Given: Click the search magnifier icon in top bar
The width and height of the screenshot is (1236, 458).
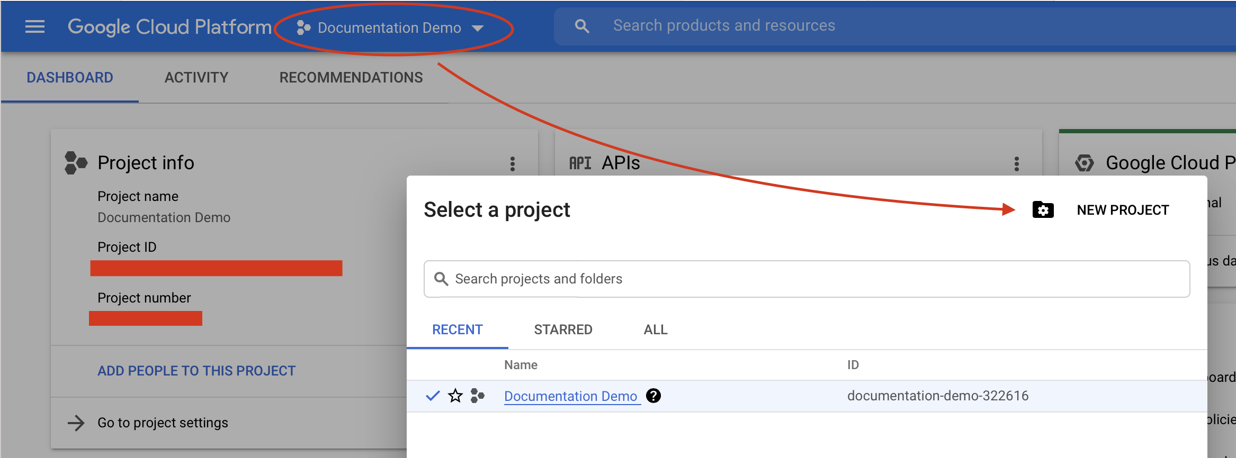Looking at the screenshot, I should pos(582,26).
